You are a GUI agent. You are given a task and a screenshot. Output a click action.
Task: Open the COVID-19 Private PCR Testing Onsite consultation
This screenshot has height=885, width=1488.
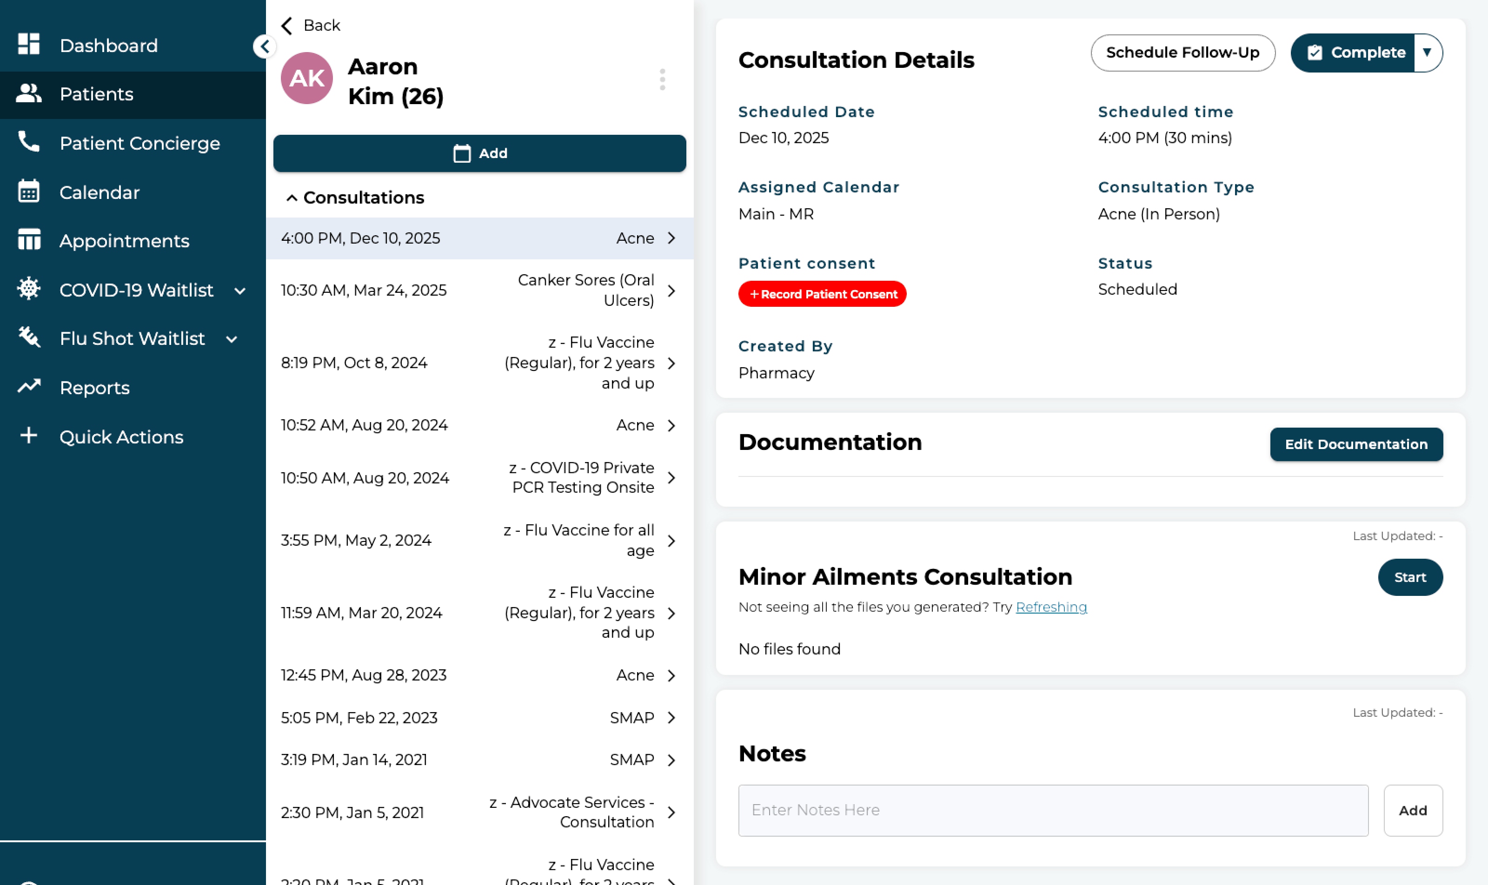coord(480,478)
